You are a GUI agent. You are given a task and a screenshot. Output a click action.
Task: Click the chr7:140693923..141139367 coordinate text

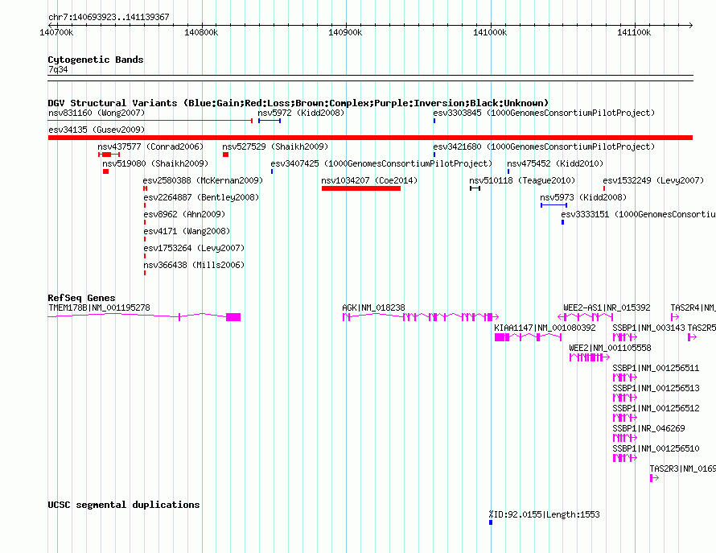(x=109, y=18)
